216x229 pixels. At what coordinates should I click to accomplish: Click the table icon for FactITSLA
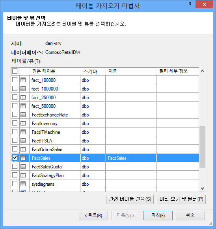(x=23, y=140)
